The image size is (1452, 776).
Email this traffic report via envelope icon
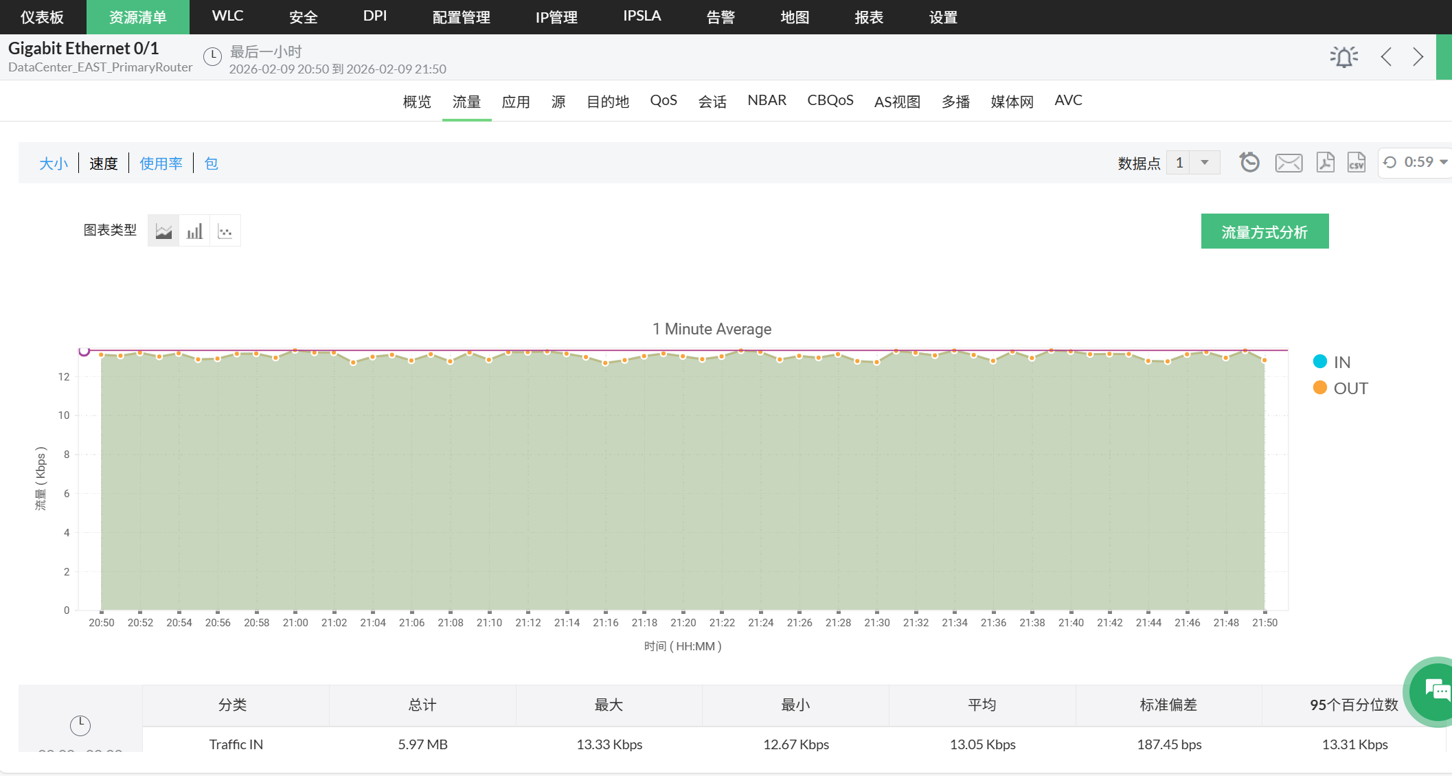1289,162
